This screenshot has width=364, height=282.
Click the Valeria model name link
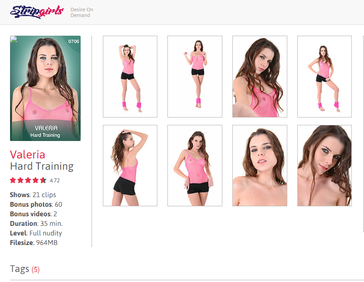27,154
